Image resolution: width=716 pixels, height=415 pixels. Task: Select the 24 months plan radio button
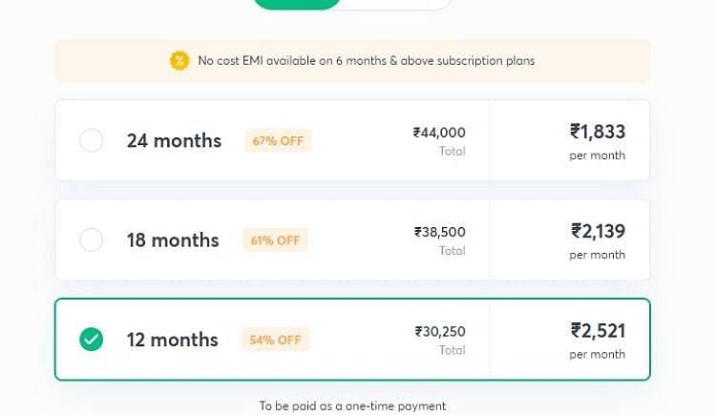(92, 140)
